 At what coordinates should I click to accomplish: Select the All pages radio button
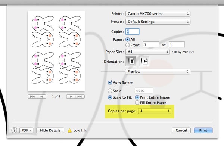(x=127, y=40)
